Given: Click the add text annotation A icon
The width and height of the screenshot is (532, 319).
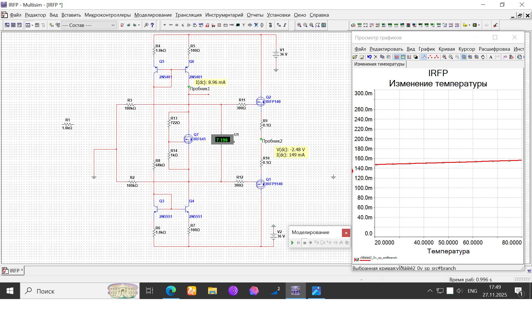Looking at the screenshot, I should click(491, 57).
